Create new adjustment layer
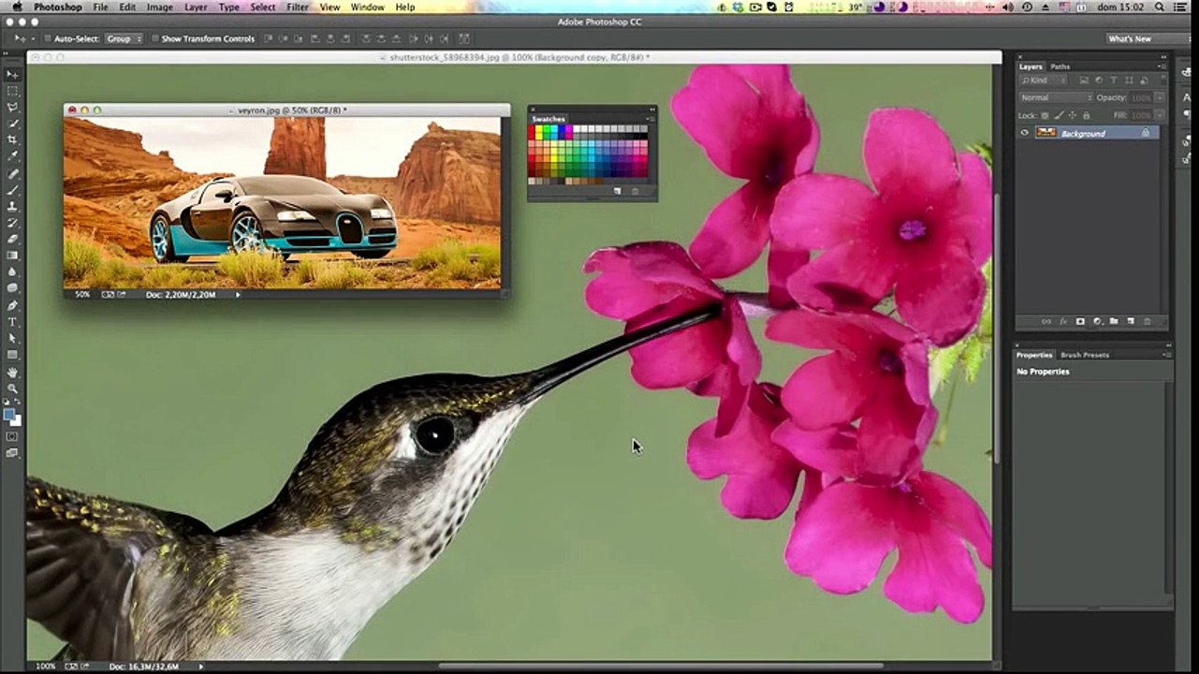This screenshot has width=1199, height=674. (1097, 321)
